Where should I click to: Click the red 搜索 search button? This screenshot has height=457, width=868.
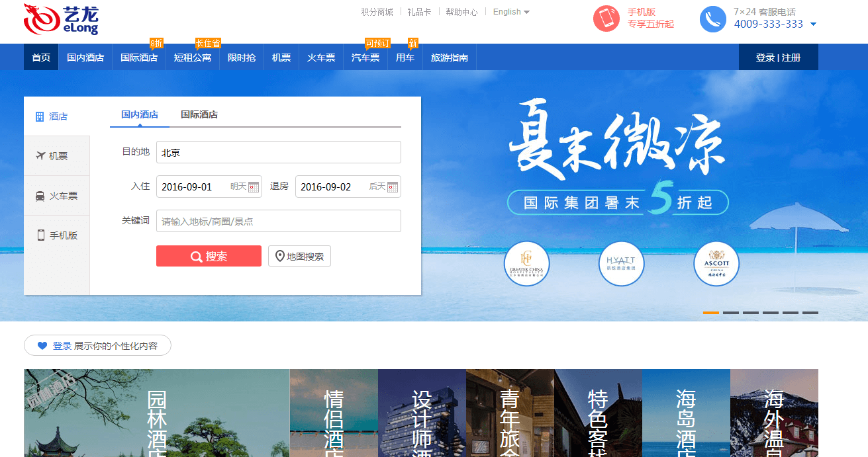pyautogui.click(x=209, y=256)
